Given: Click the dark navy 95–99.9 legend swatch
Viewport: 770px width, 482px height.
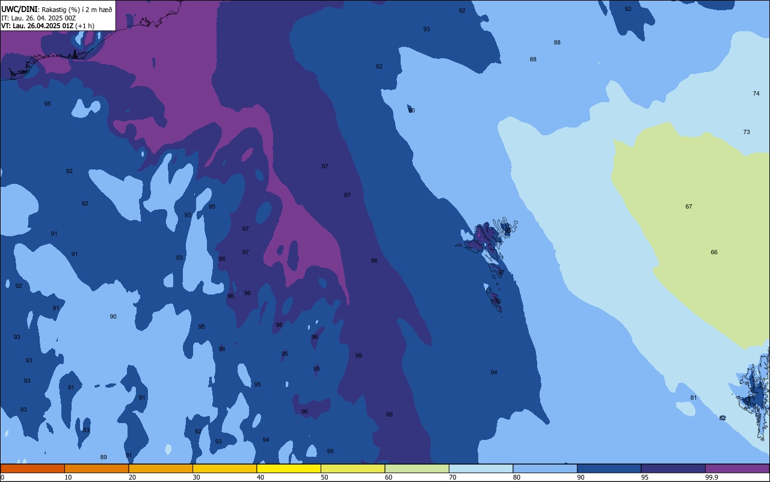Looking at the screenshot, I should point(673,468).
